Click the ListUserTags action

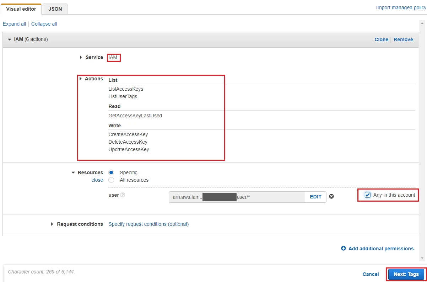[123, 96]
